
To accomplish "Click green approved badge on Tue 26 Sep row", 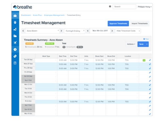I will 144,60.
